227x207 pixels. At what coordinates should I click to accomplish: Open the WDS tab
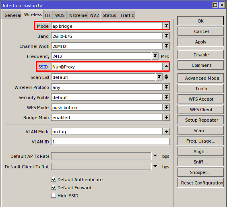(x=60, y=15)
